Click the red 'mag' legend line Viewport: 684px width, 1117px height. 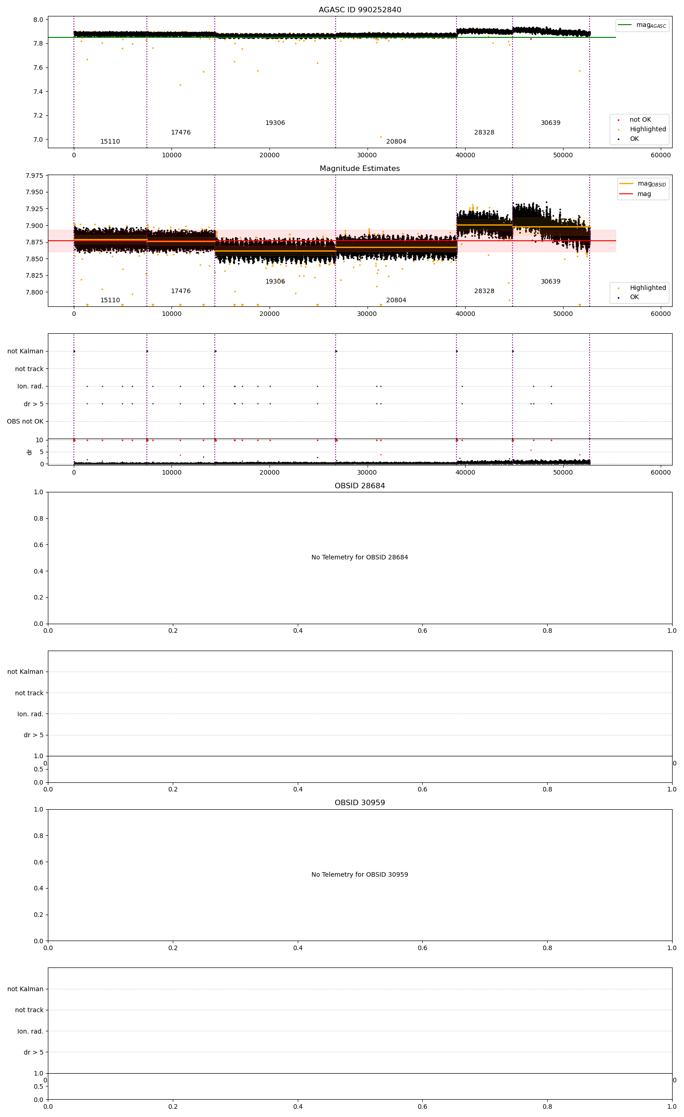(627, 194)
